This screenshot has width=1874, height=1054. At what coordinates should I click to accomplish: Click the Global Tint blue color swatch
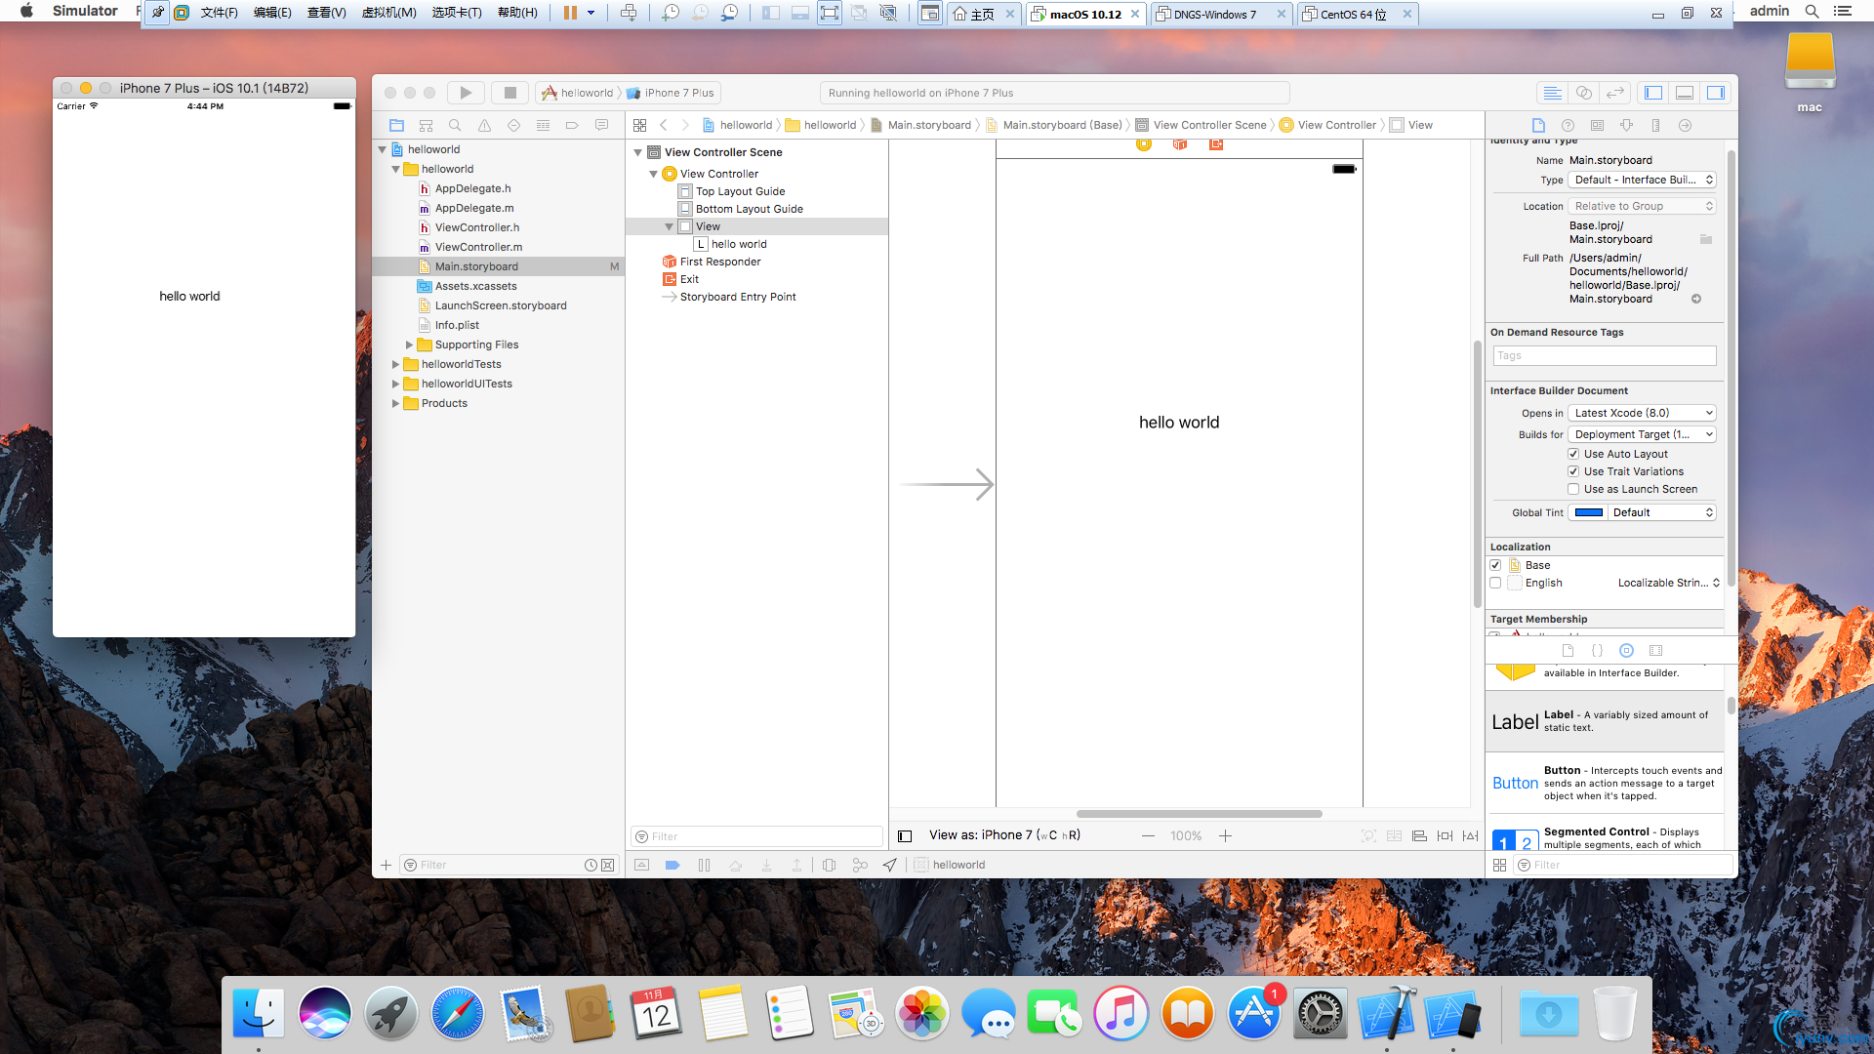1589,512
